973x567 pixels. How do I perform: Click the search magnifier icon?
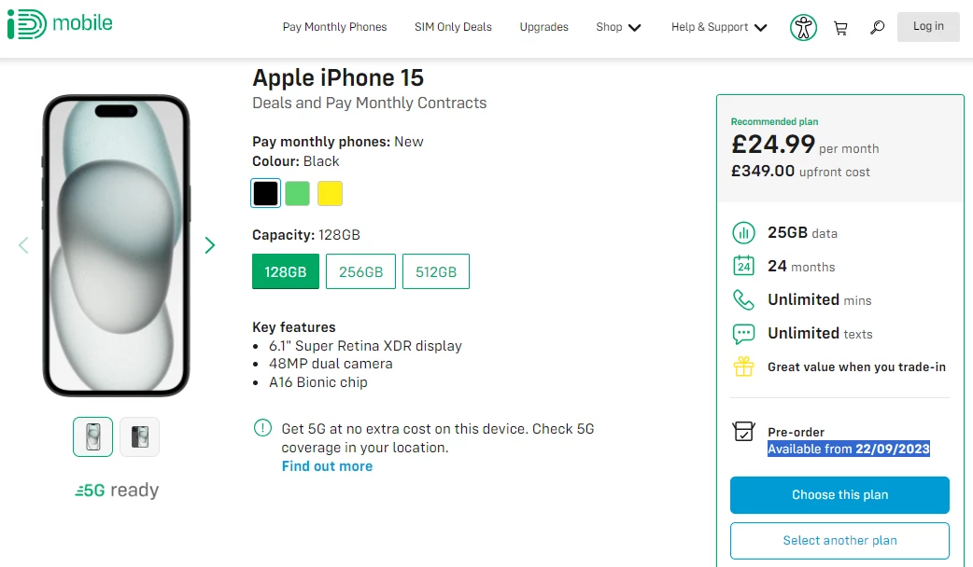[877, 28]
